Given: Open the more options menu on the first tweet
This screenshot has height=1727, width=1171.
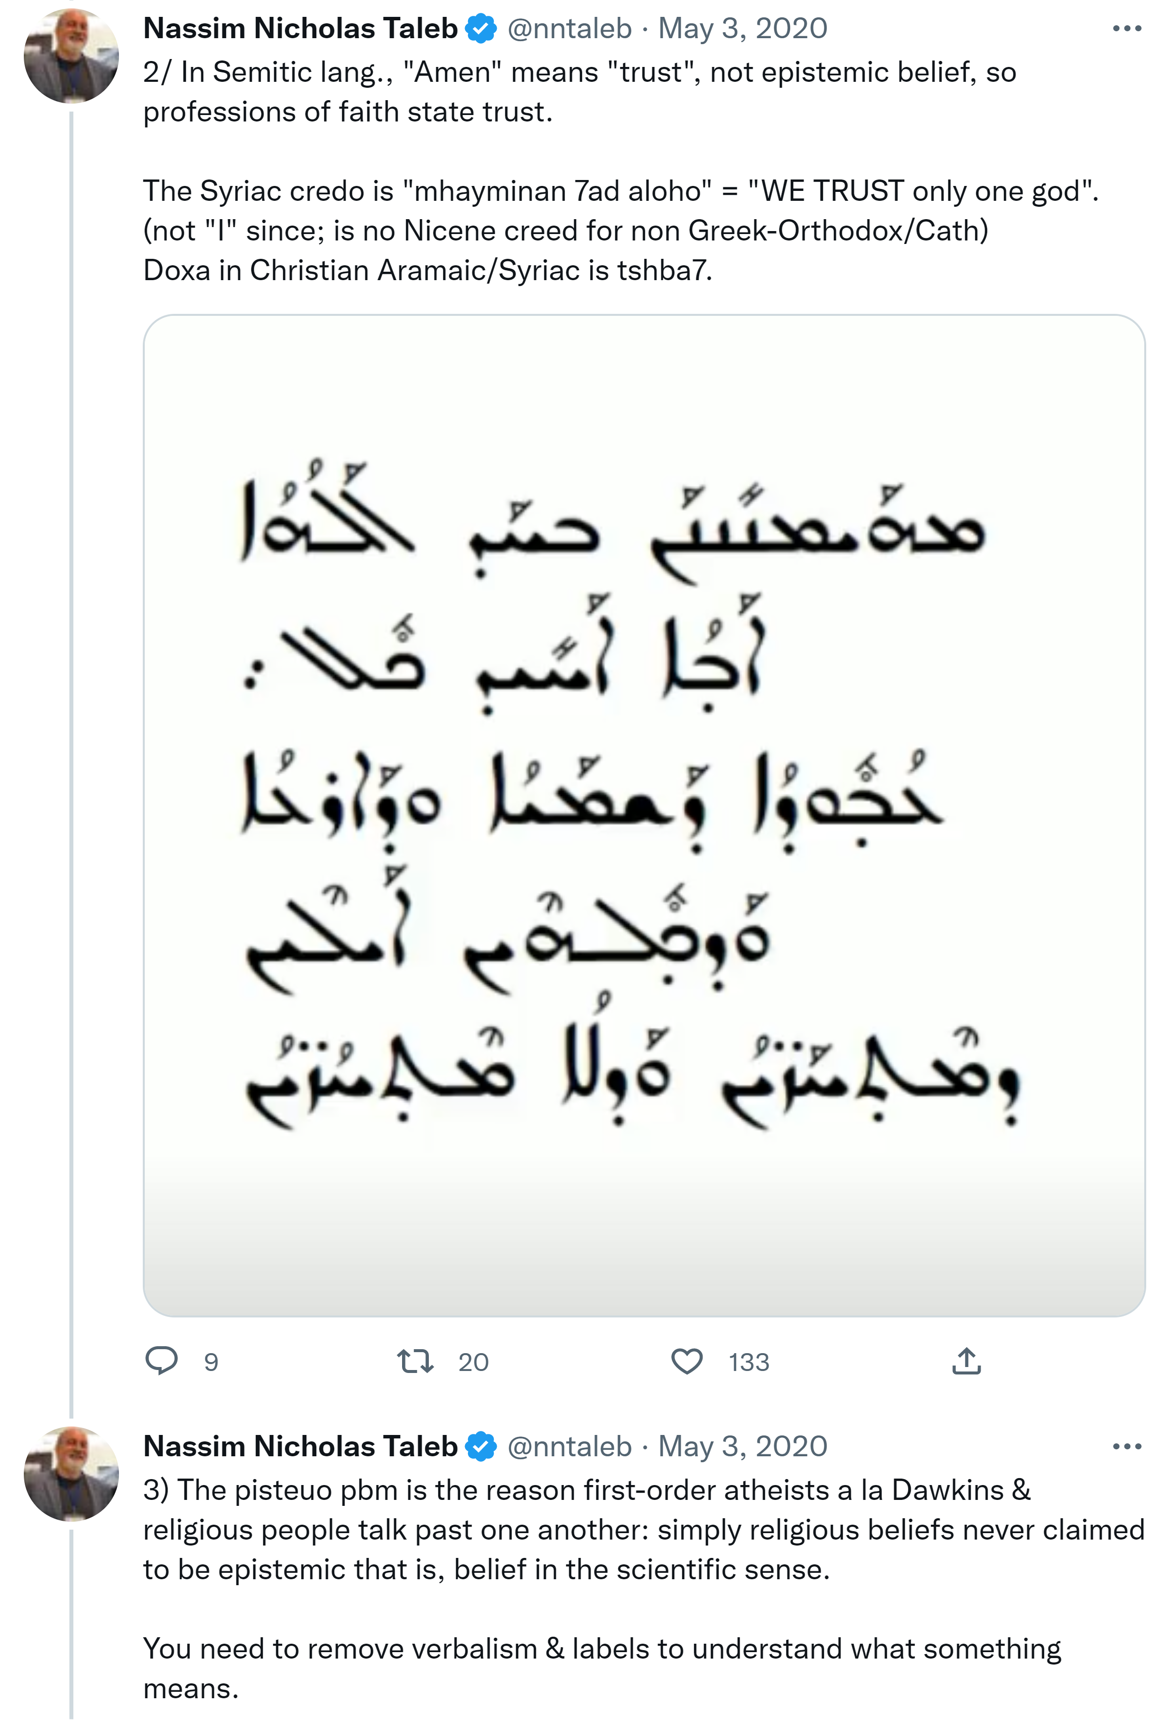Looking at the screenshot, I should 1126,29.
